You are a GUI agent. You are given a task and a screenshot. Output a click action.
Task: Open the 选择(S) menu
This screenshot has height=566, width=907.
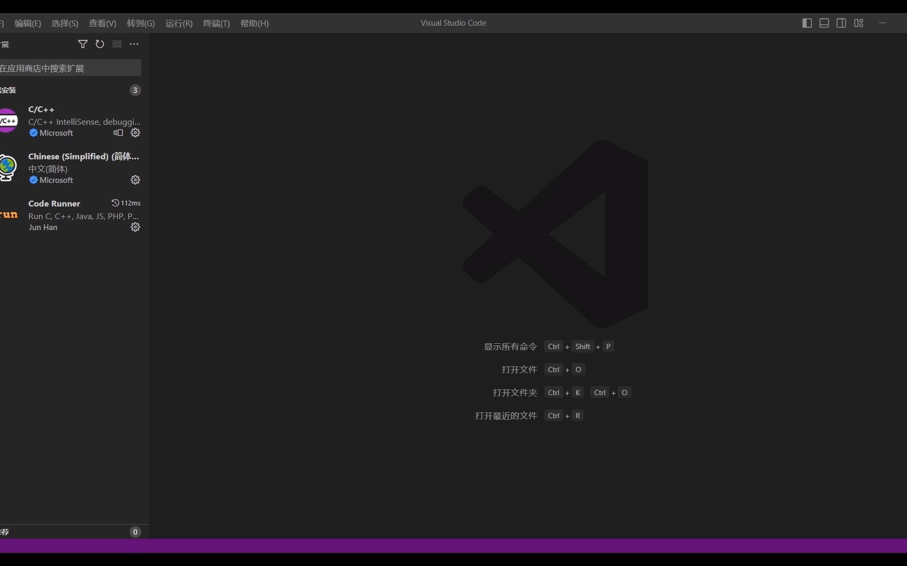pyautogui.click(x=65, y=23)
